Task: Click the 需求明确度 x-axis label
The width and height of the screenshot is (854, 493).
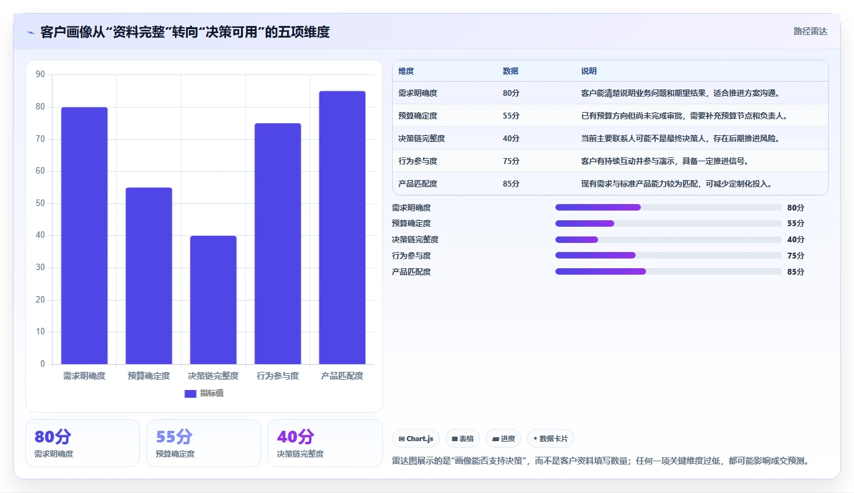Action: pyautogui.click(x=84, y=376)
